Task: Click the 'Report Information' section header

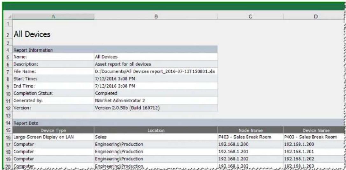Action: coord(115,50)
